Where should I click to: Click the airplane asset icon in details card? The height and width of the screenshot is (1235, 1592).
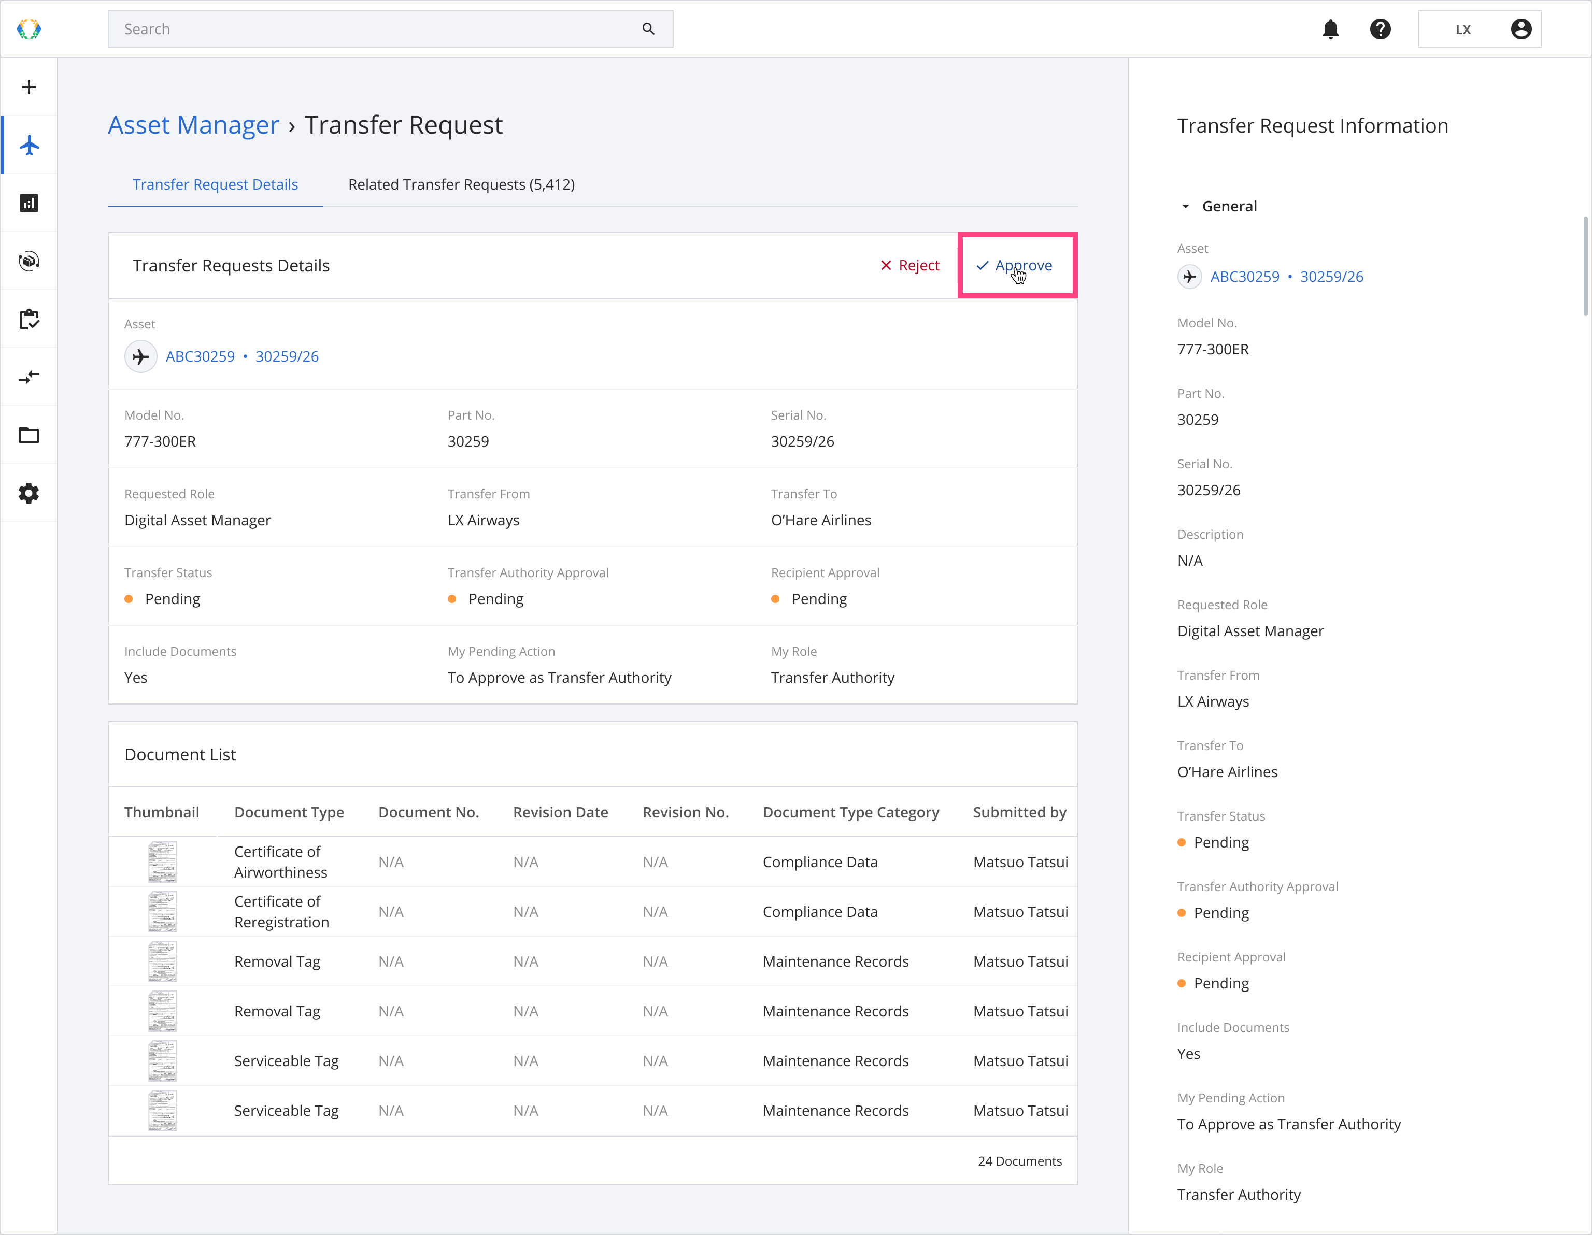tap(140, 357)
